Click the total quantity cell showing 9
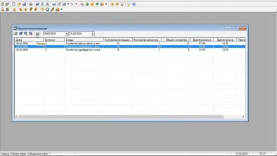Viewport: 277px width, 156px height. click(176, 50)
